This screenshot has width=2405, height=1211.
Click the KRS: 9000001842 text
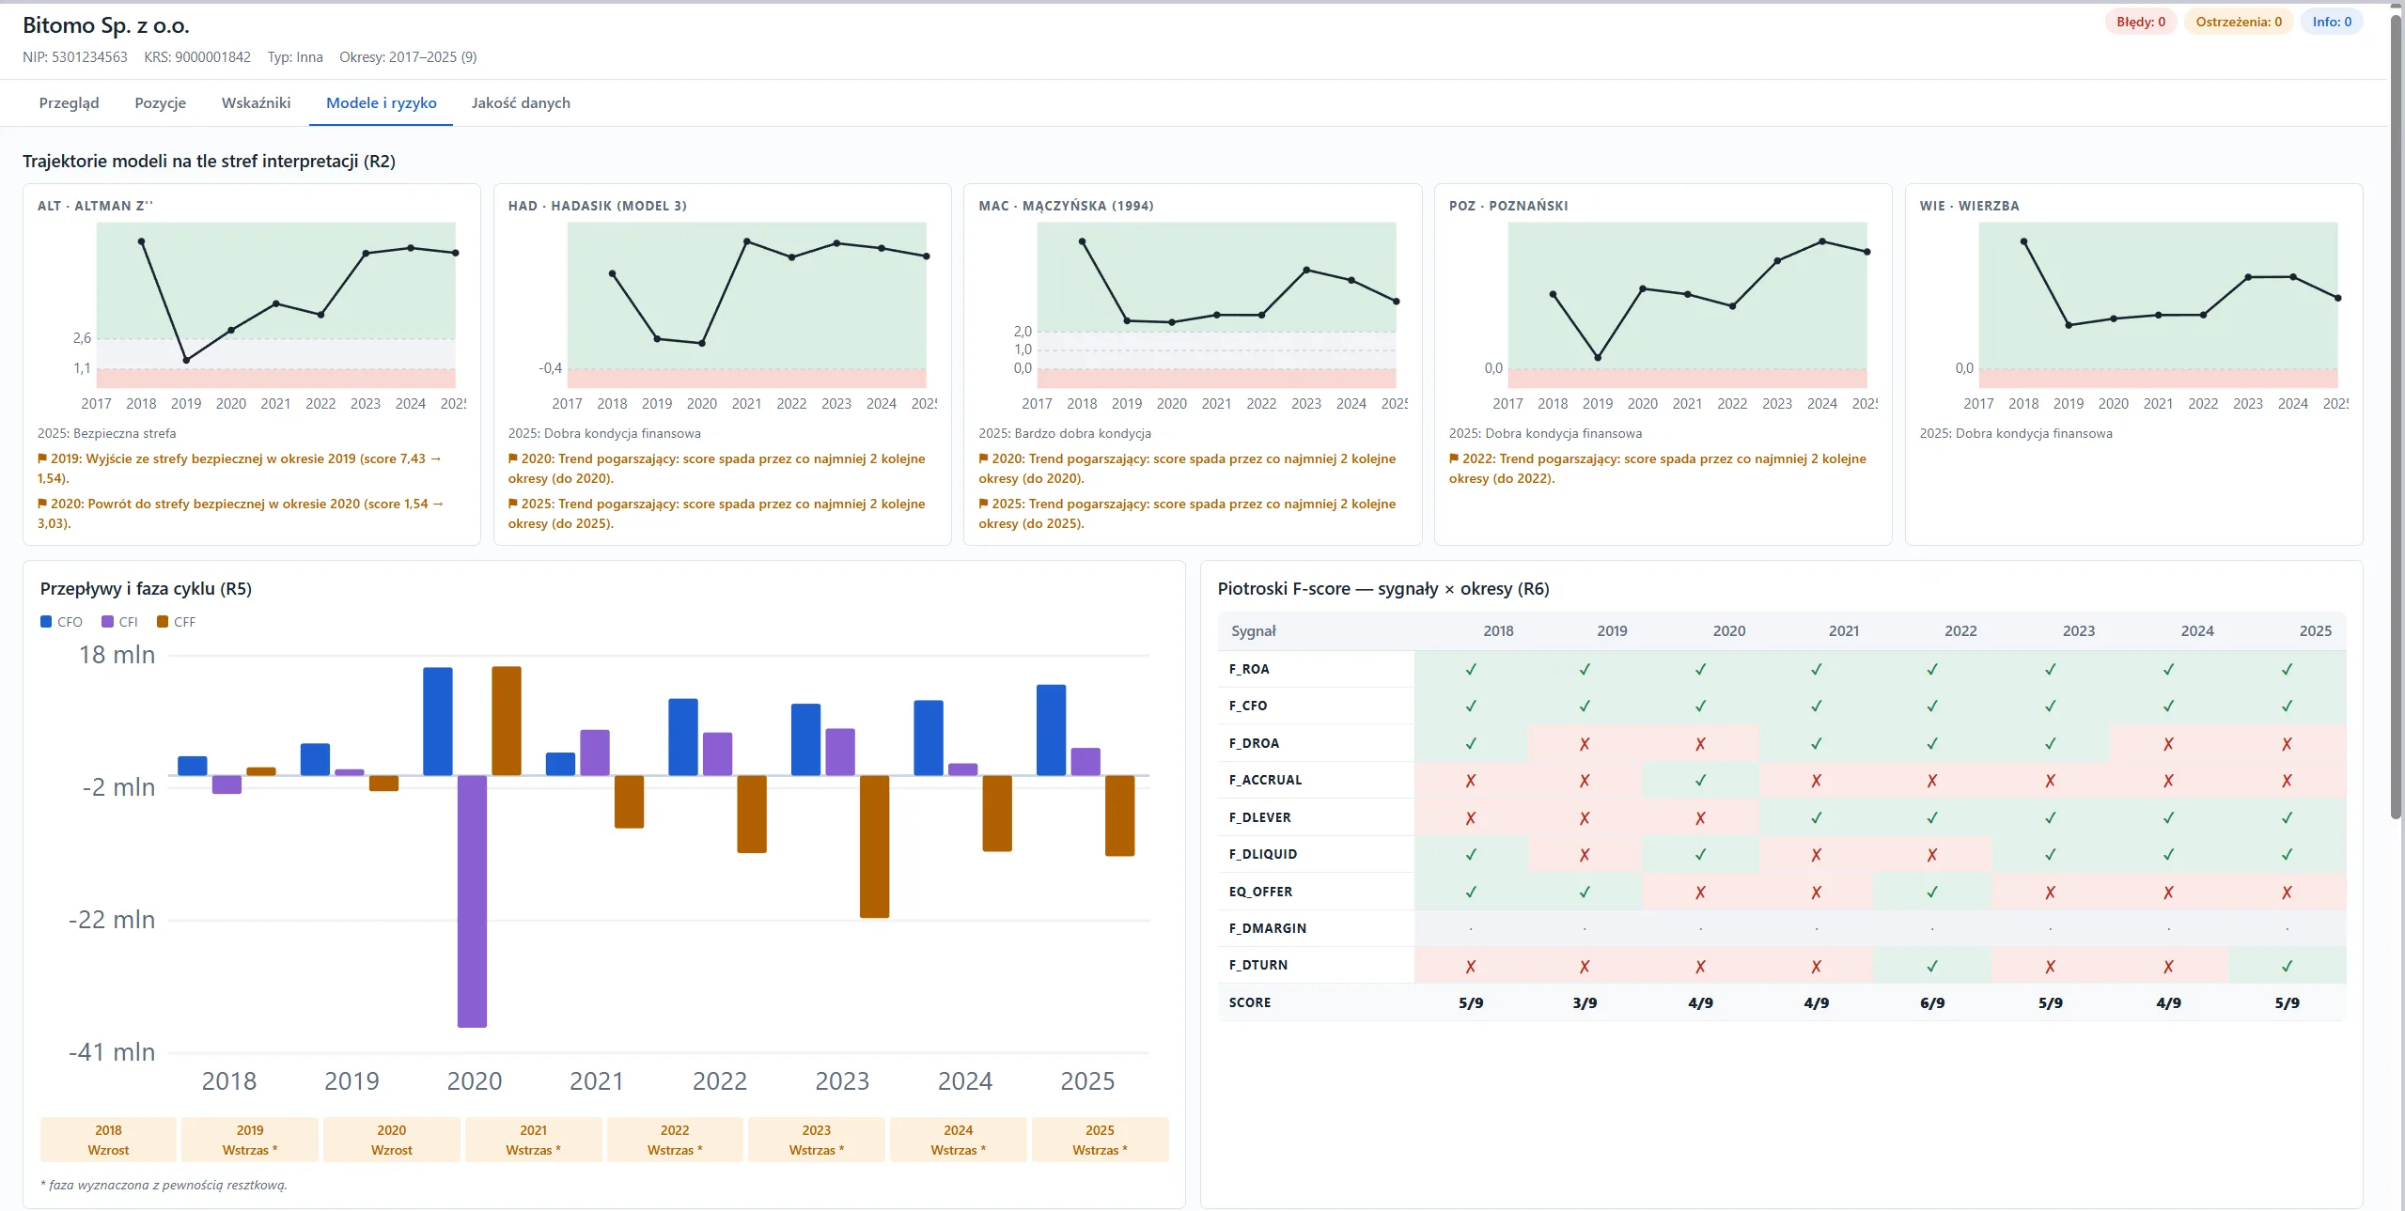coord(197,57)
